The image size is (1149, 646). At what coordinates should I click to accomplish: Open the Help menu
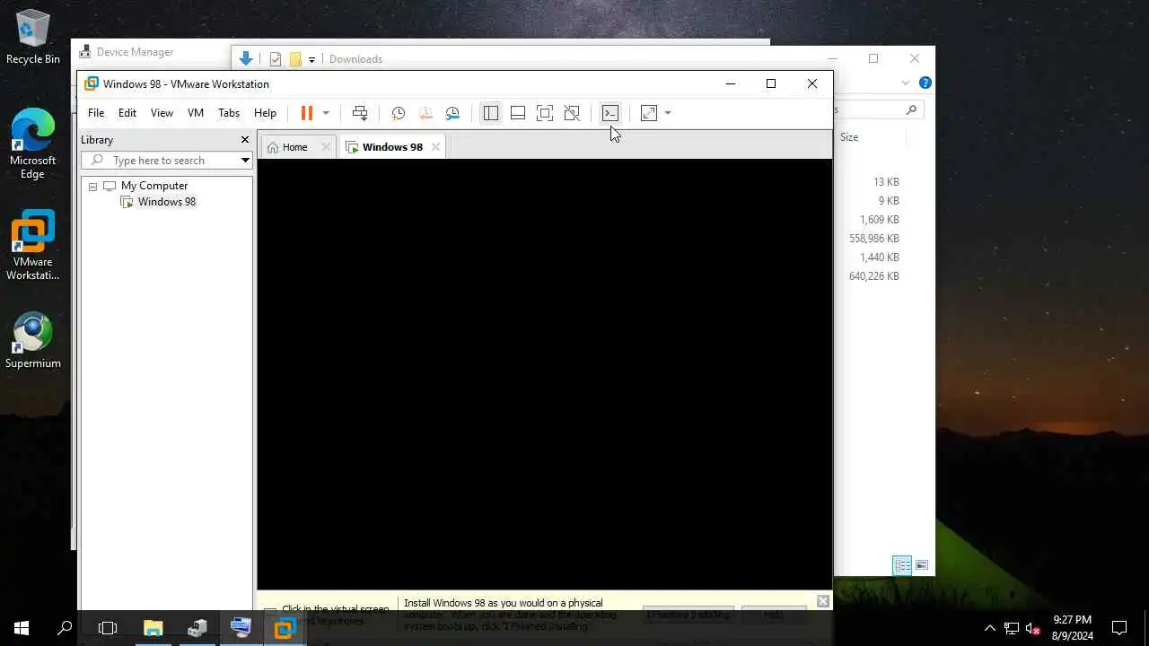click(265, 113)
